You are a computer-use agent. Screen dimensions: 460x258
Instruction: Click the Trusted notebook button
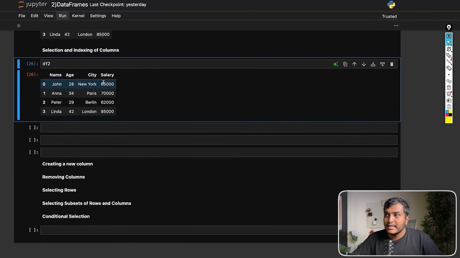pyautogui.click(x=389, y=16)
